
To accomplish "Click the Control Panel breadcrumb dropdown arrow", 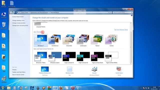I will coord(29,12).
